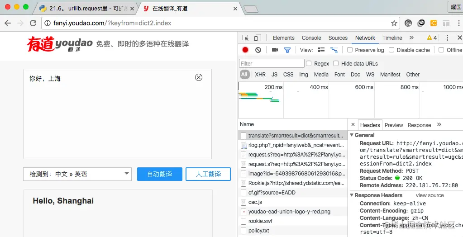This screenshot has height=237, width=463.
Task: Click the inspect element picker icon
Action: pyautogui.click(x=245, y=38)
